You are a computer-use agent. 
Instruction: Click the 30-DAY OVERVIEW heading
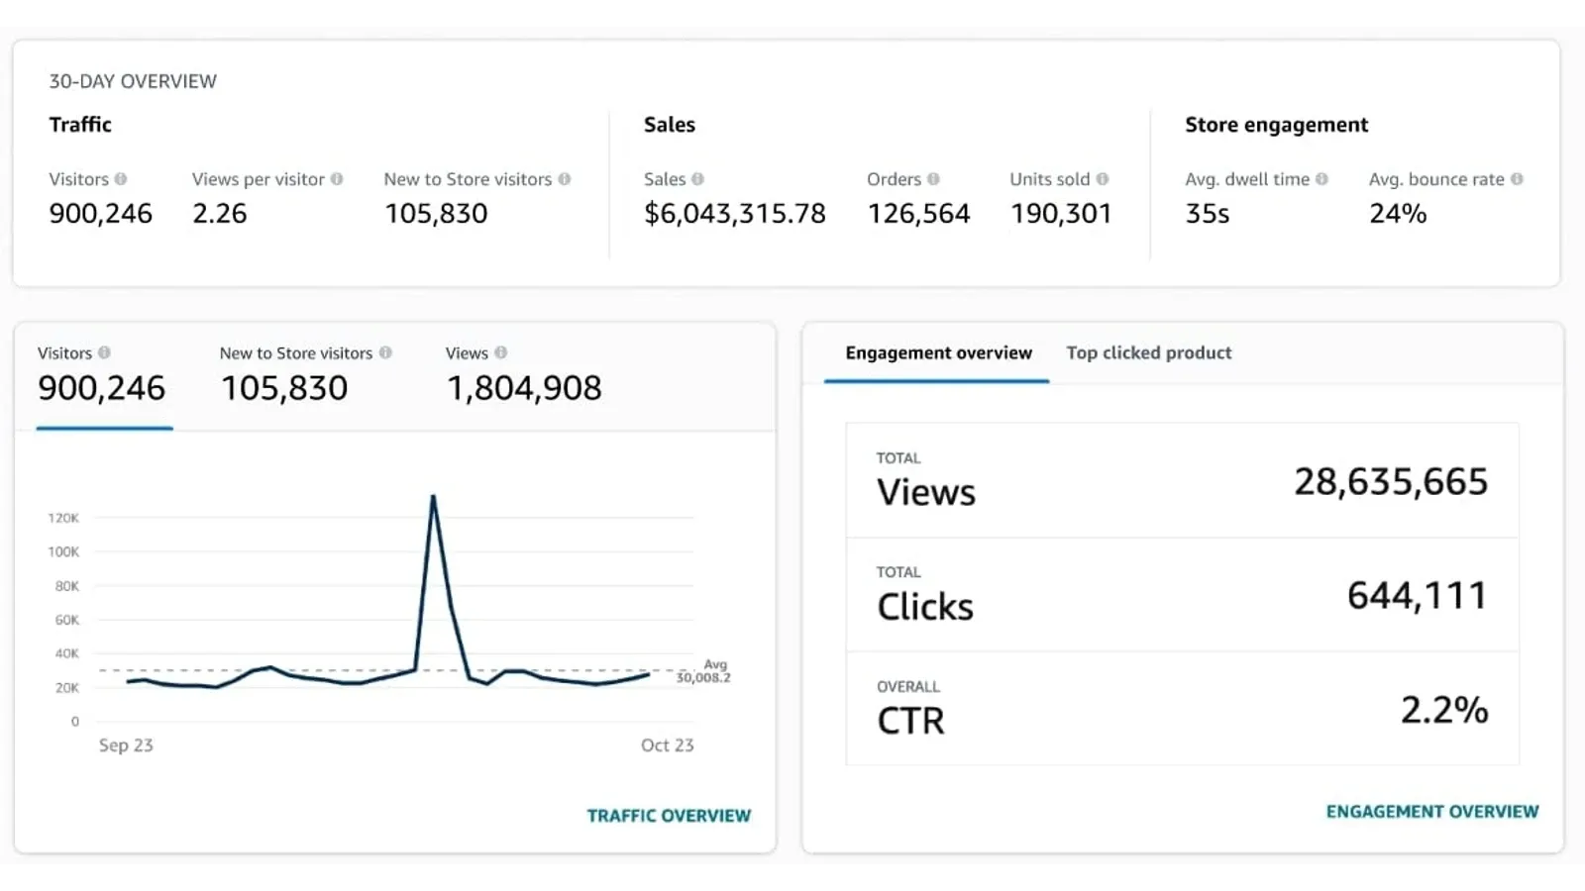tap(133, 81)
